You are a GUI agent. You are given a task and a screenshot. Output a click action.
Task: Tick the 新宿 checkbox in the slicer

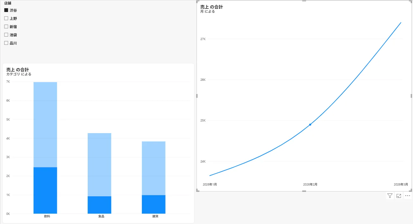(6, 27)
